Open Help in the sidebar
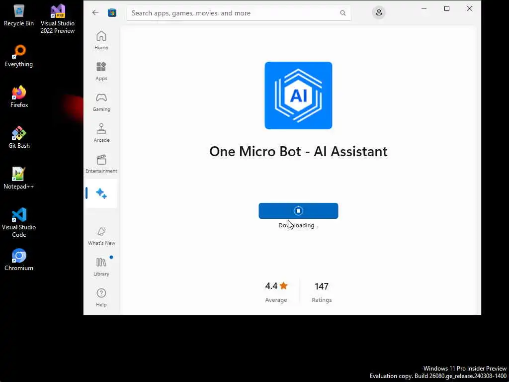509x382 pixels. coord(101,297)
